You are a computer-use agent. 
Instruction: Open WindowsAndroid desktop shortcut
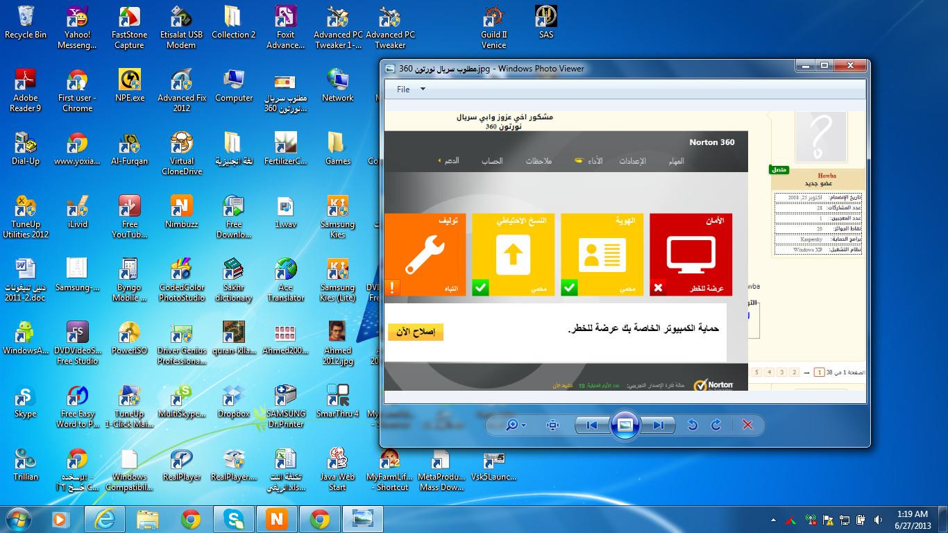(x=26, y=339)
